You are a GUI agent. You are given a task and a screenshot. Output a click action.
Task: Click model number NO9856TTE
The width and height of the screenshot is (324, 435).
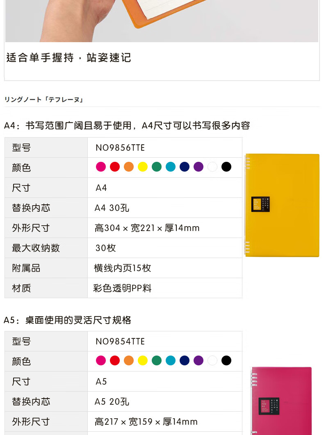pos(120,147)
